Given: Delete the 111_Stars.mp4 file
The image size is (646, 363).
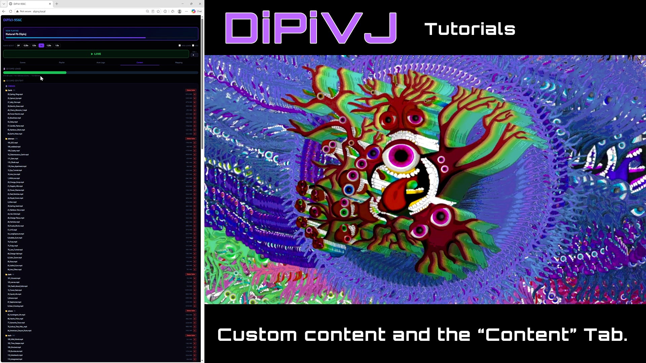Looking at the screenshot, I should [194, 159].
